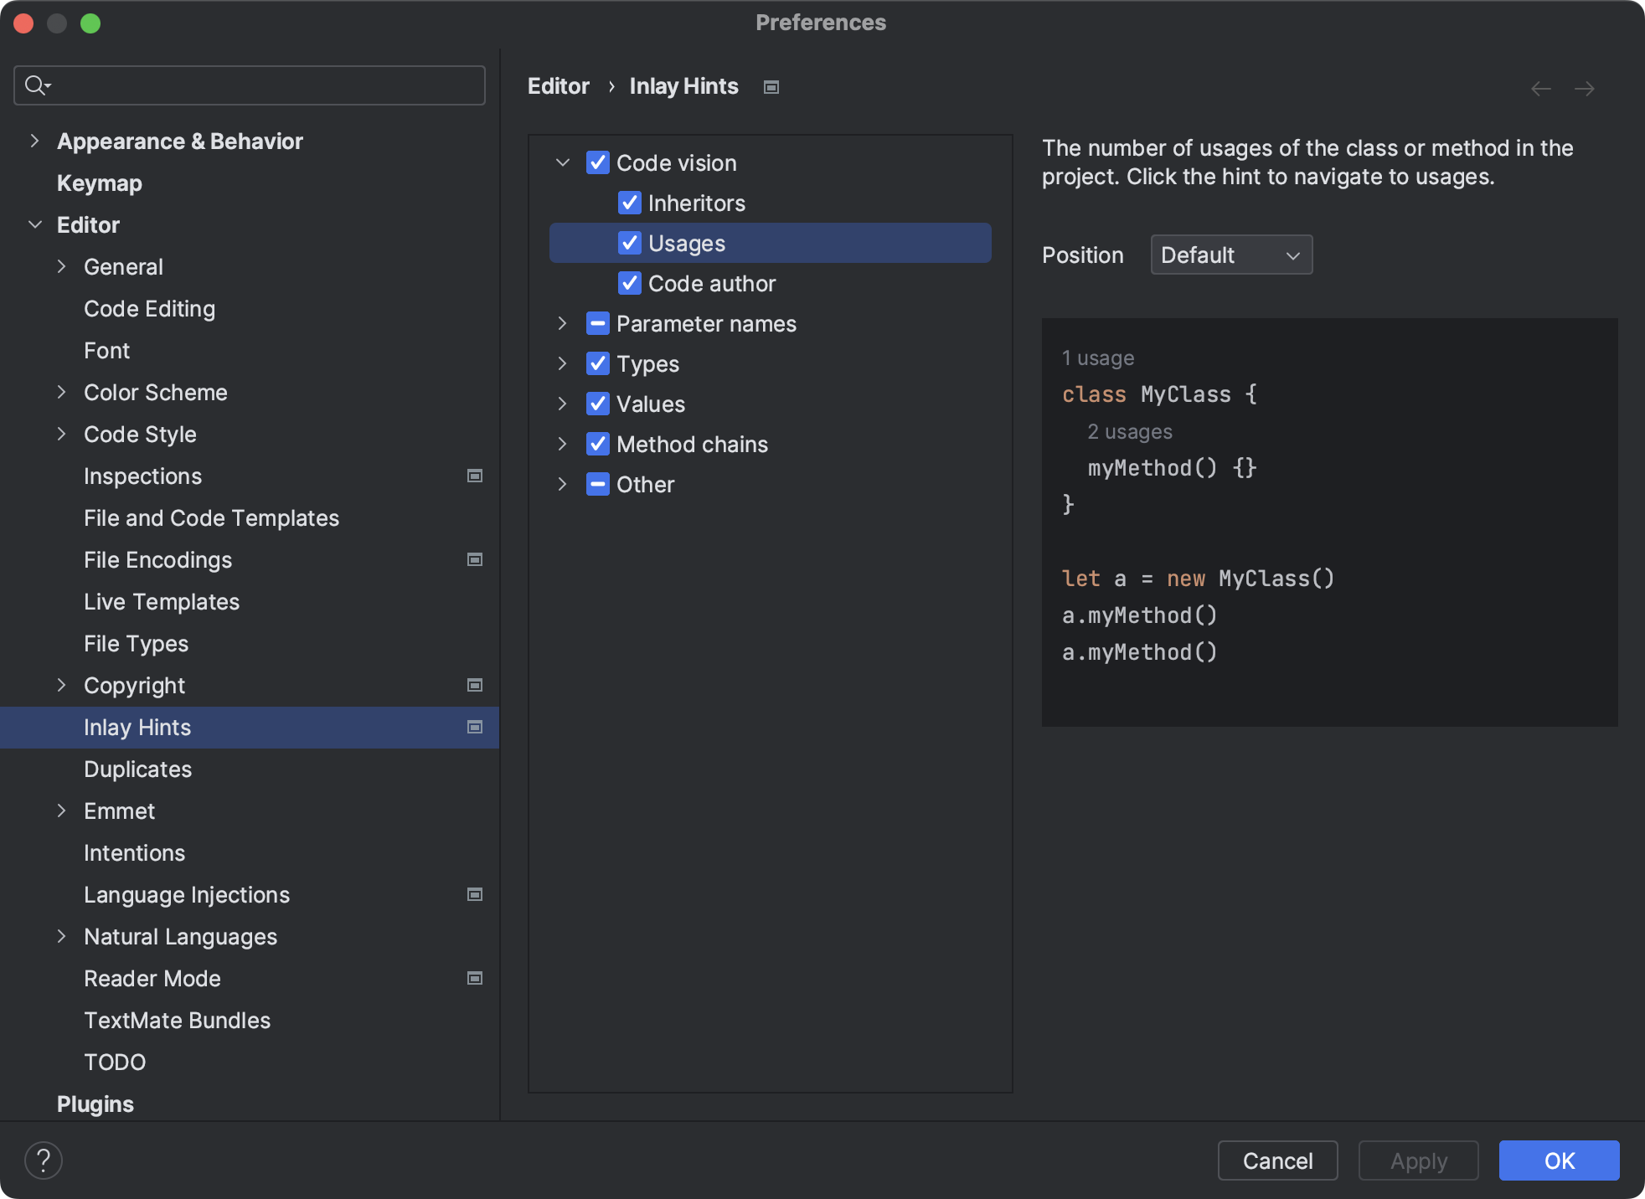Select Editor in the breadcrumb path
This screenshot has width=1645, height=1199.
[x=558, y=85]
